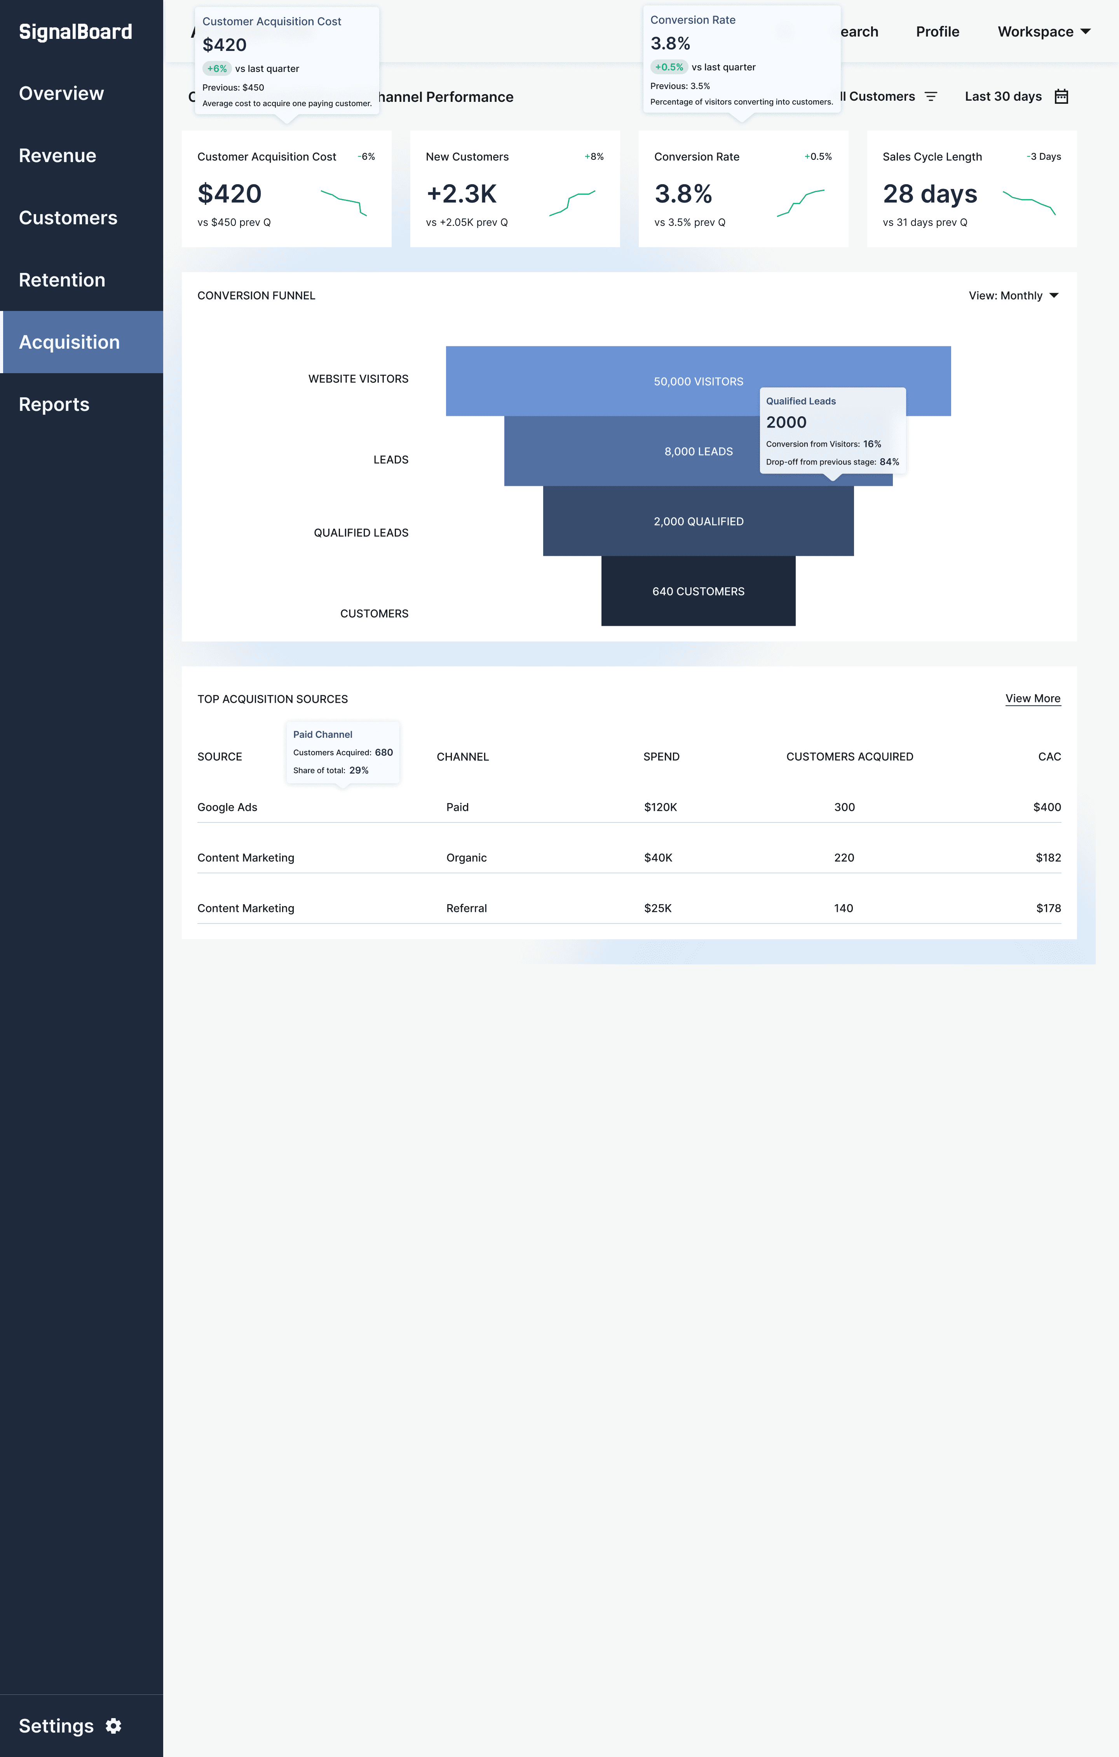Screen dimensions: 1119x1757
Task: Select the 640 Customers funnel segment
Action: click(698, 591)
